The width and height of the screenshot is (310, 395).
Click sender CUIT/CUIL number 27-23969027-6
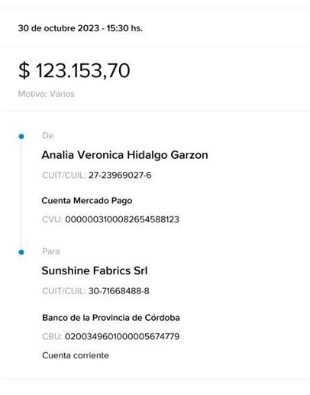click(x=120, y=175)
